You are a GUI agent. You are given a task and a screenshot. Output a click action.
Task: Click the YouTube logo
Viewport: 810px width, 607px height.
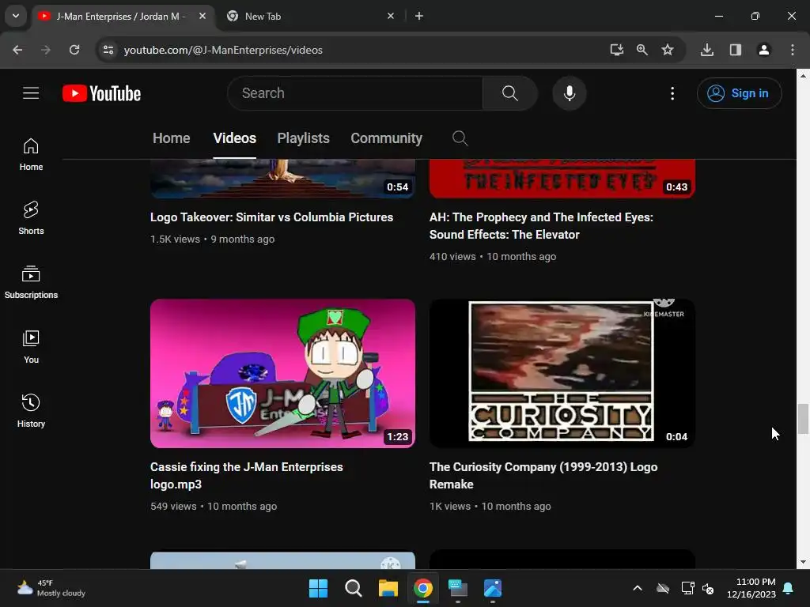tap(102, 93)
